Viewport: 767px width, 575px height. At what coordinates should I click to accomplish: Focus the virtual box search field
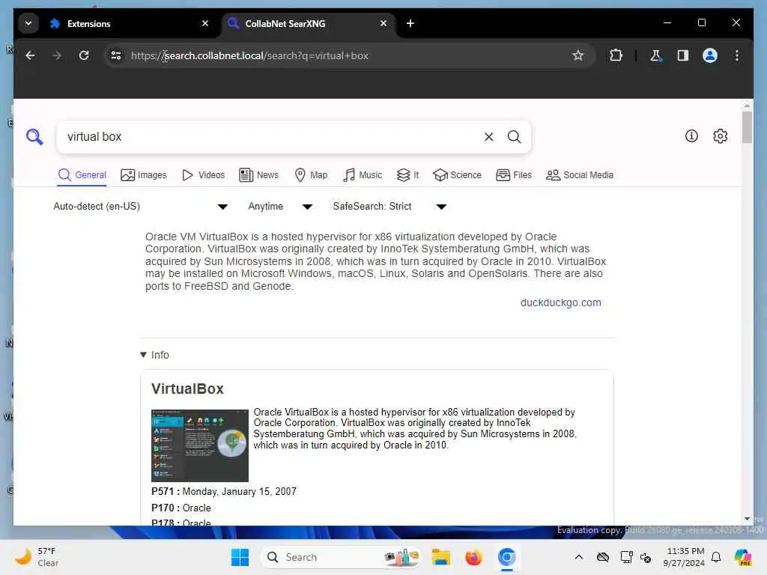pos(271,137)
